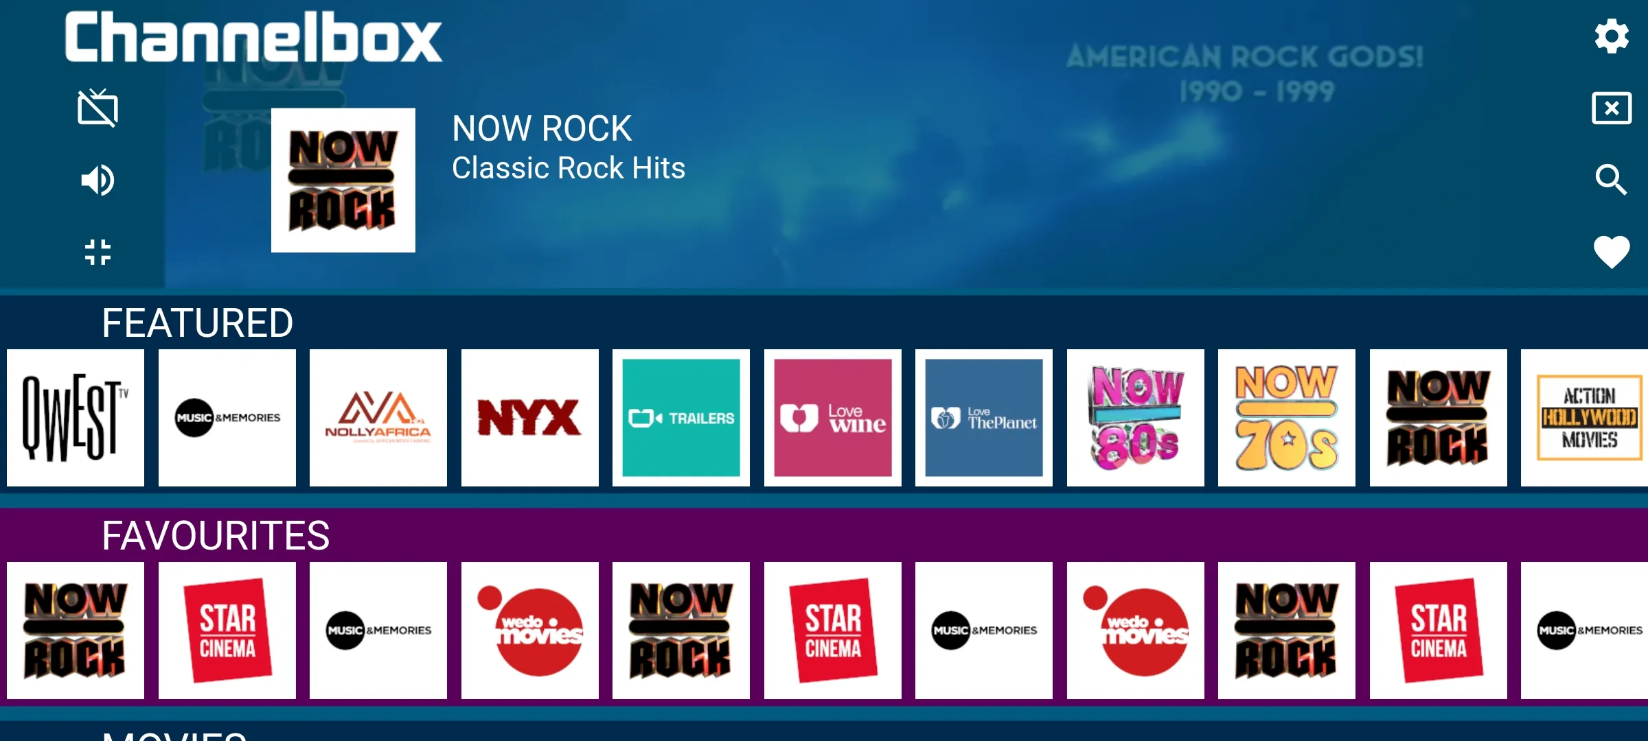Open the Love ThePlanet channel
The image size is (1648, 741).
pyautogui.click(x=984, y=418)
